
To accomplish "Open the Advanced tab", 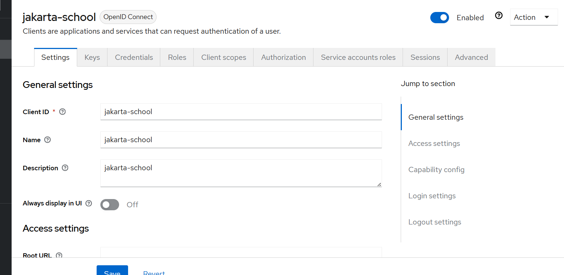I will [471, 57].
